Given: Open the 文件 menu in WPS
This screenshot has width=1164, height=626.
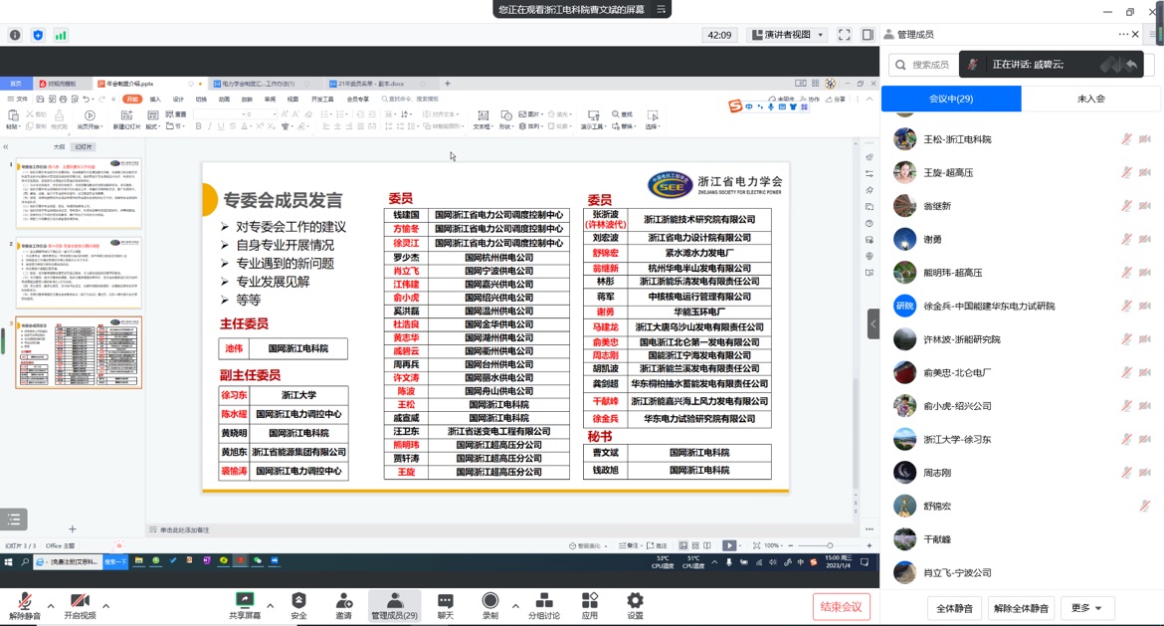Looking at the screenshot, I should 18,99.
